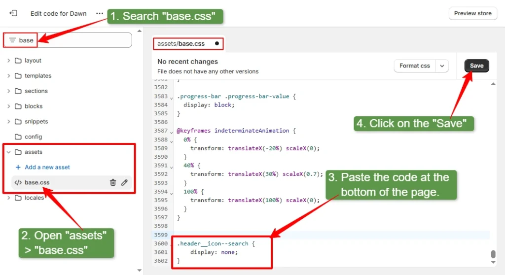Click the code editor scroll down arrow
The height and width of the screenshot is (275, 505).
click(x=493, y=263)
